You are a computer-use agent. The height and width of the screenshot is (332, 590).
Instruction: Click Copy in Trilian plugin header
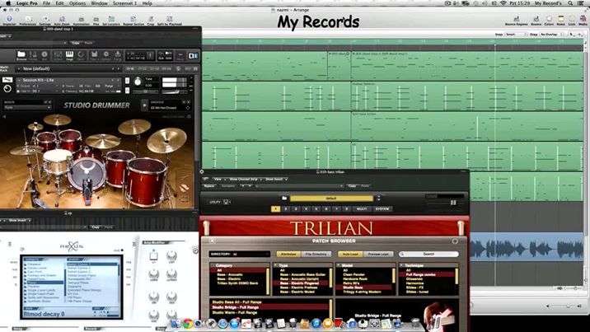352,186
